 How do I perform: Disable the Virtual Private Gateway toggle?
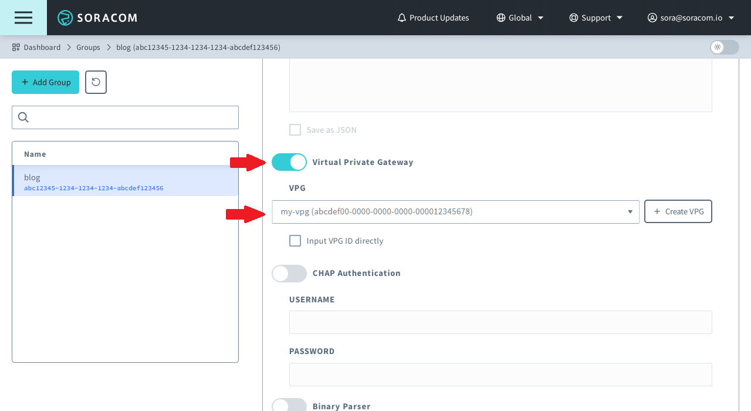pos(289,162)
